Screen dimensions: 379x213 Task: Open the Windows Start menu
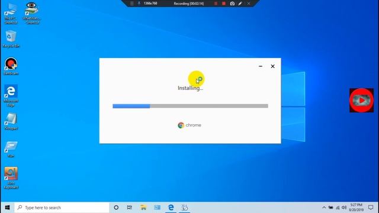(7, 208)
